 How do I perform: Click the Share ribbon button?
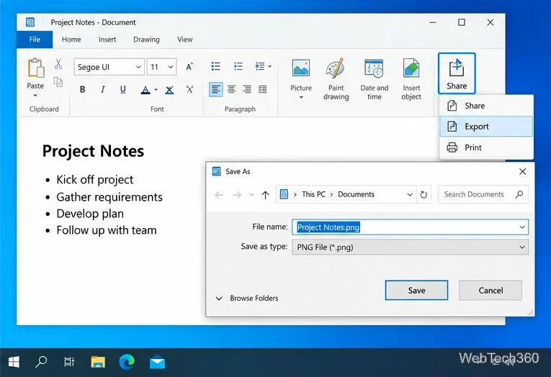[457, 73]
